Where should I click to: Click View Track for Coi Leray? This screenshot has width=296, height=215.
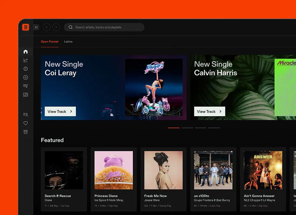[x=60, y=112]
